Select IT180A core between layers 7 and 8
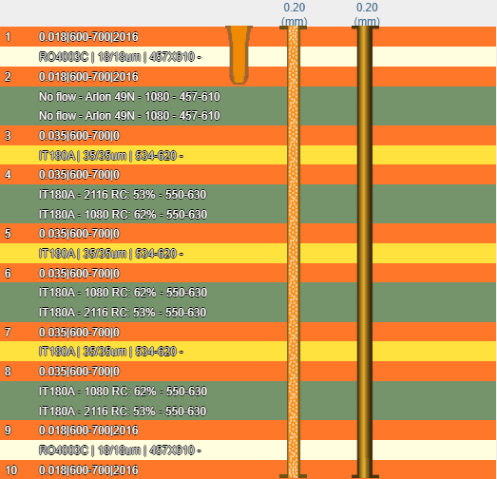The image size is (497, 479). tap(248, 352)
